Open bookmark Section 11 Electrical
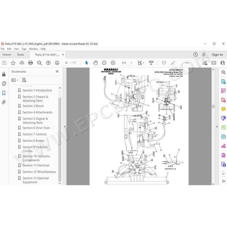Viewport: 227px width, 227px height. point(36,165)
